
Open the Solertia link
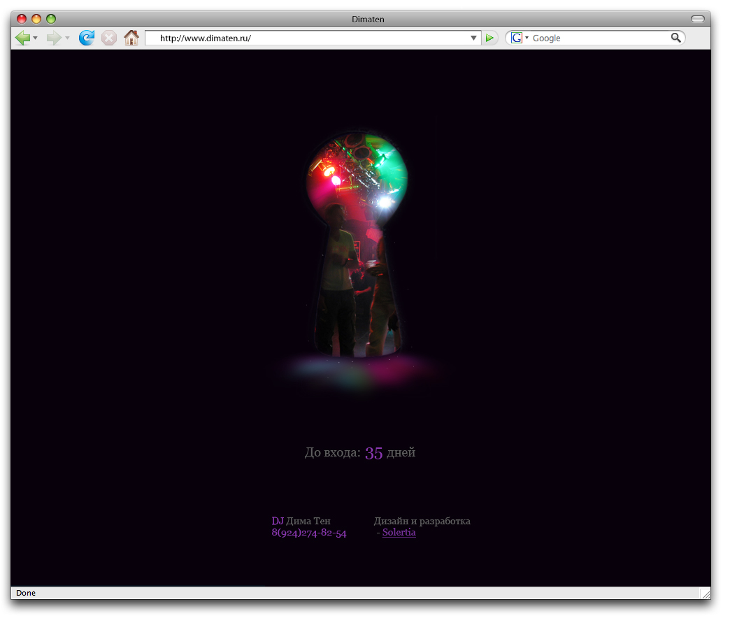point(399,532)
